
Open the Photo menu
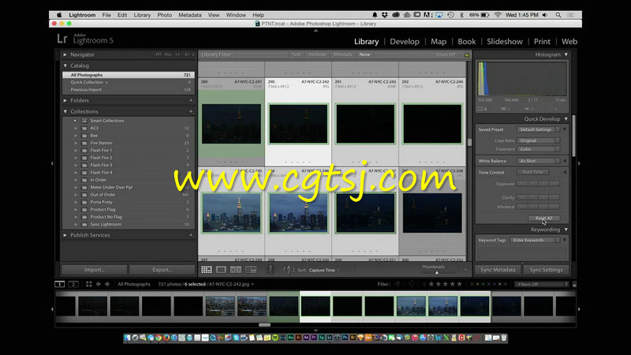164,15
